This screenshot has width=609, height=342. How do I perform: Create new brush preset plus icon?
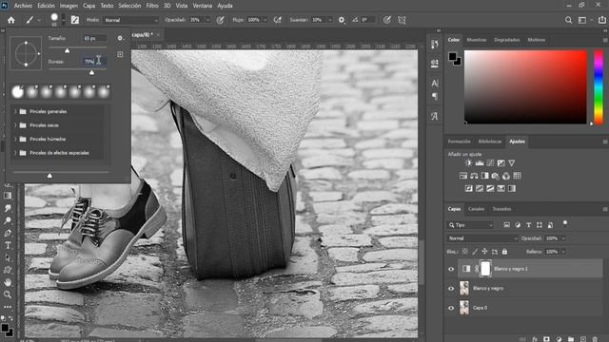click(x=120, y=54)
